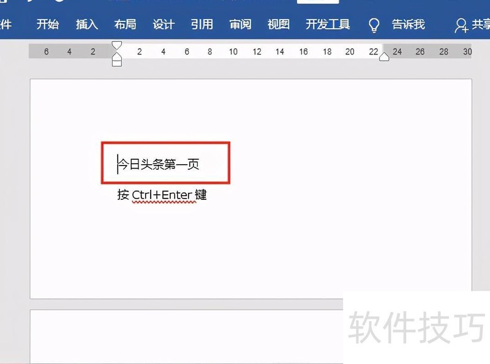Click the second page area
The width and height of the screenshot is (490, 364).
click(x=187, y=337)
